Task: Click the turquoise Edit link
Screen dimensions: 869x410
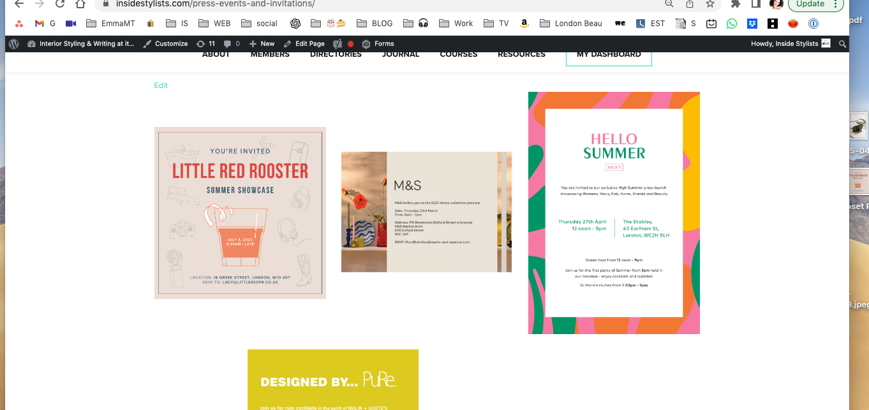Action: (161, 85)
